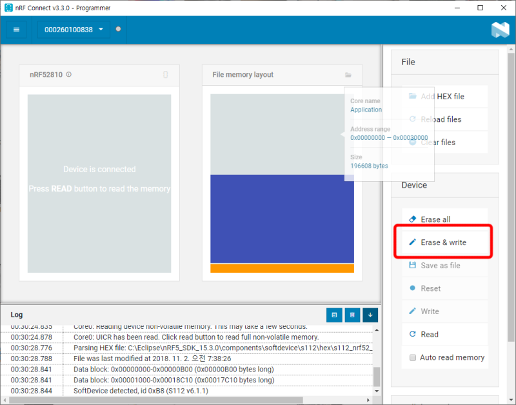Maximize the nRF Connect window
This screenshot has width=516, height=405.
(480, 8)
